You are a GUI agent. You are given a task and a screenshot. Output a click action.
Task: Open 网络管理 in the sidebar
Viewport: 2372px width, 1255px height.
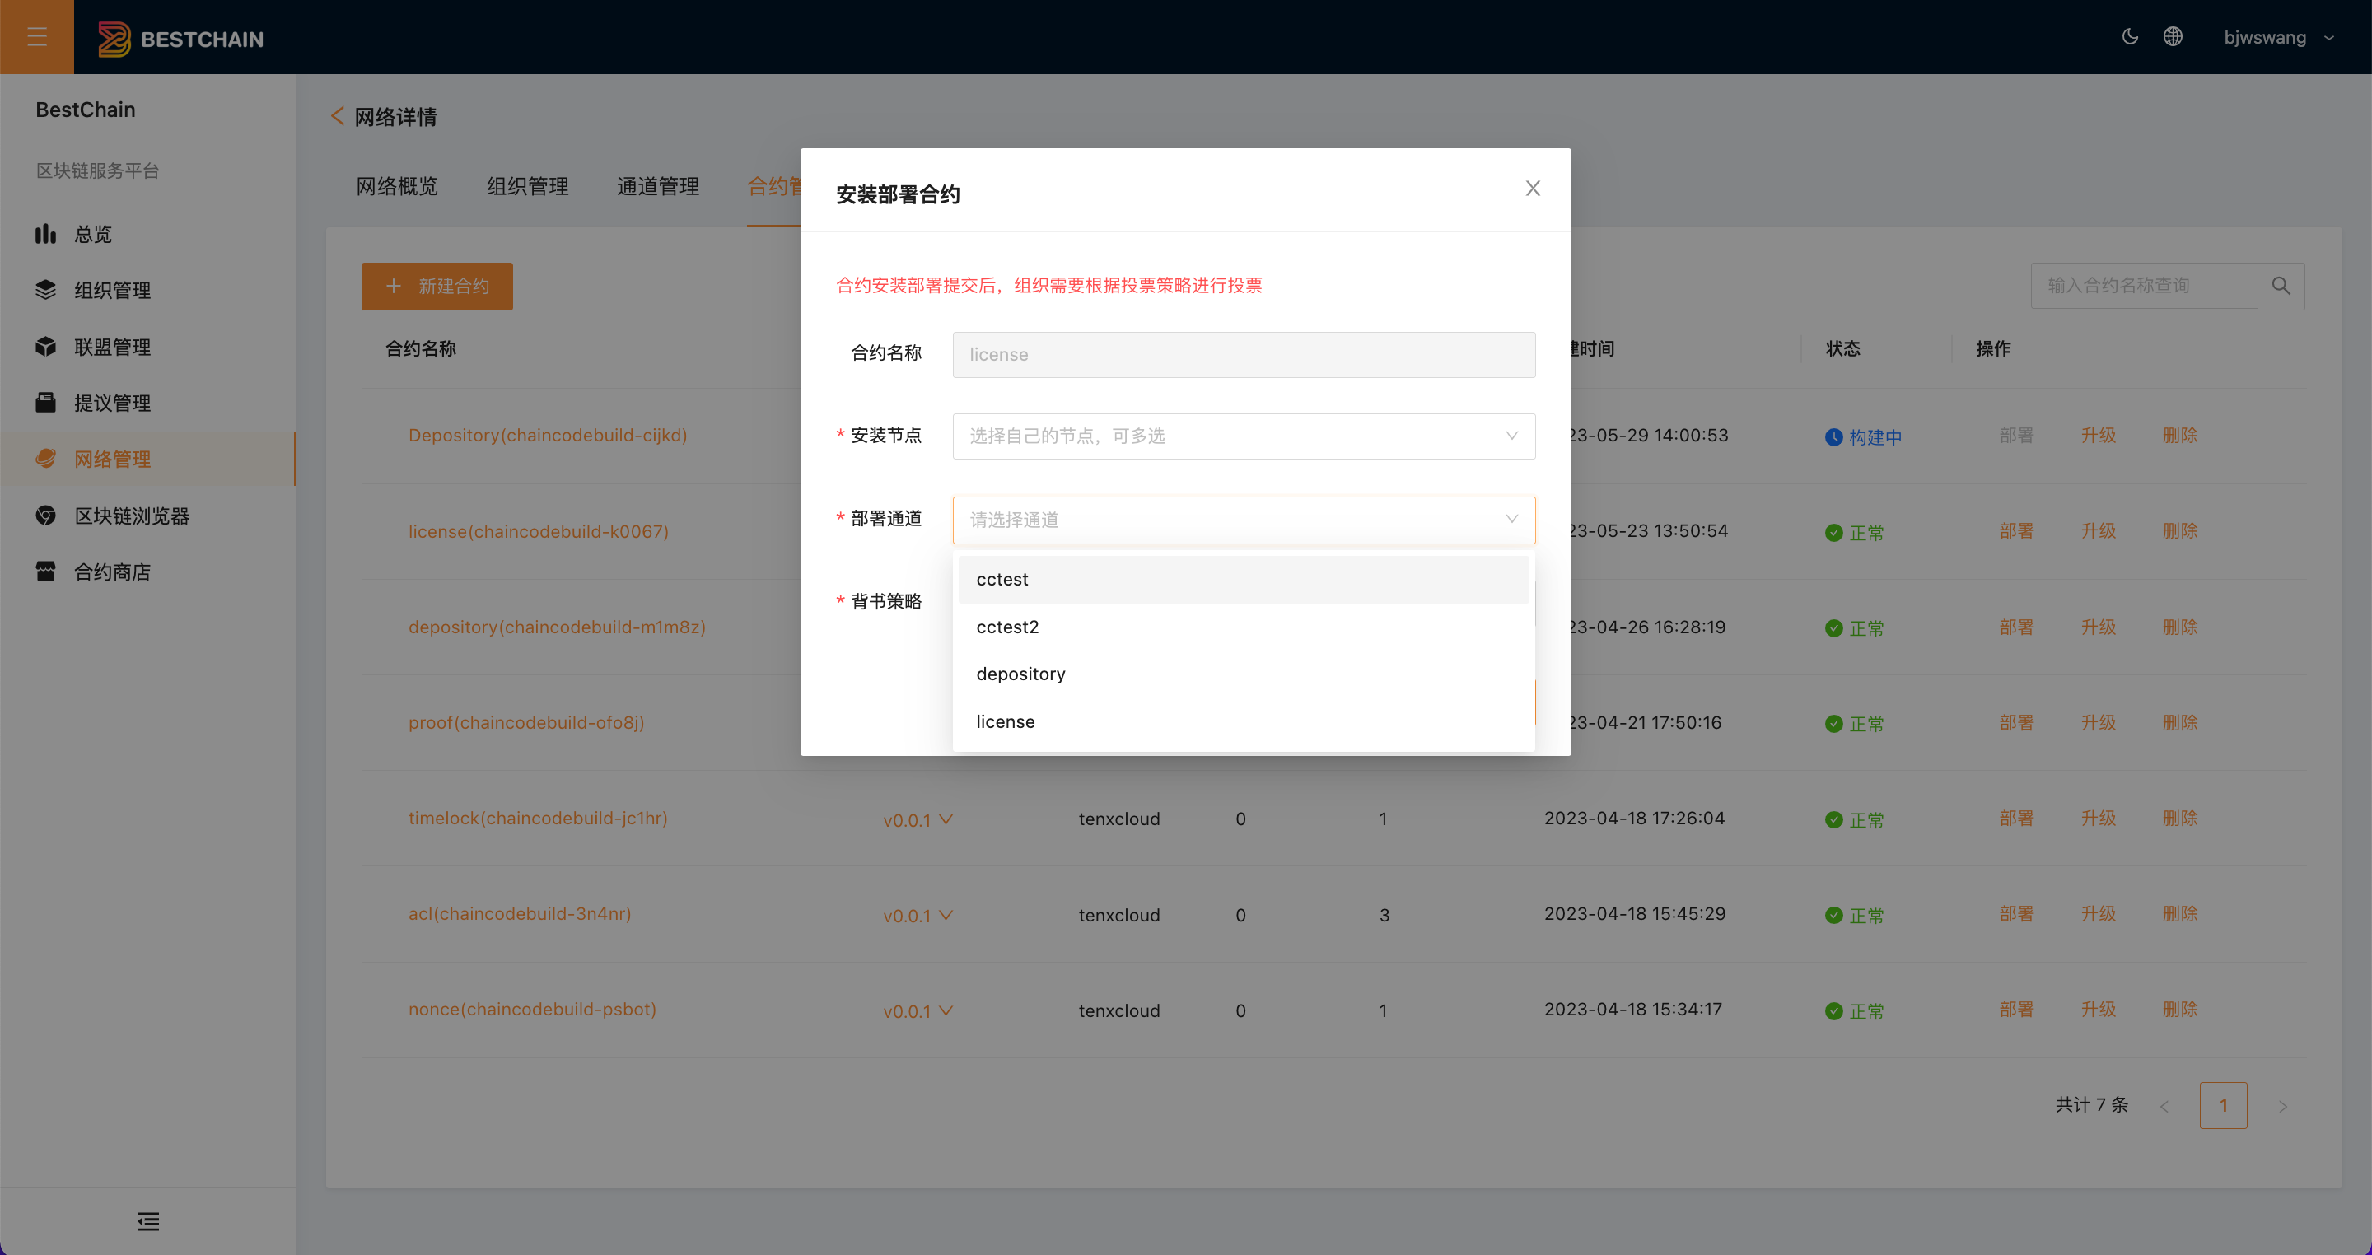click(x=147, y=460)
